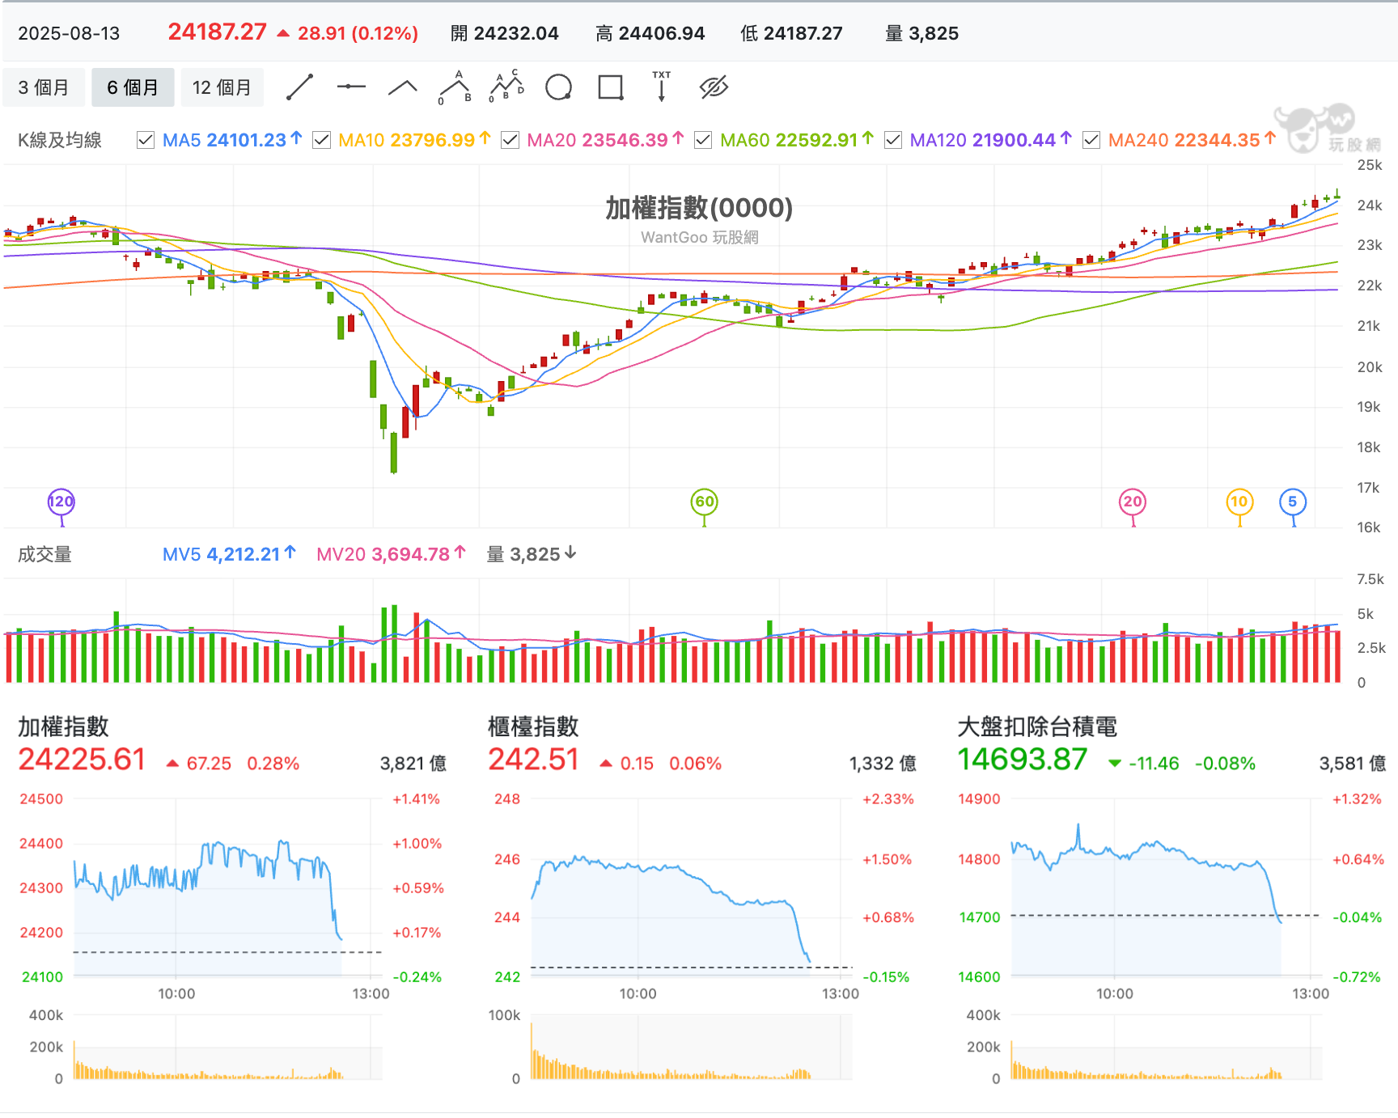The width and height of the screenshot is (1398, 1118).
Task: Untick the MA60 moving average checkbox
Action: click(x=703, y=140)
